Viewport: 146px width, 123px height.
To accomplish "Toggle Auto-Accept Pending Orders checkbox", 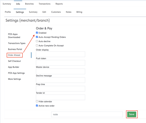I will pos(37,37).
